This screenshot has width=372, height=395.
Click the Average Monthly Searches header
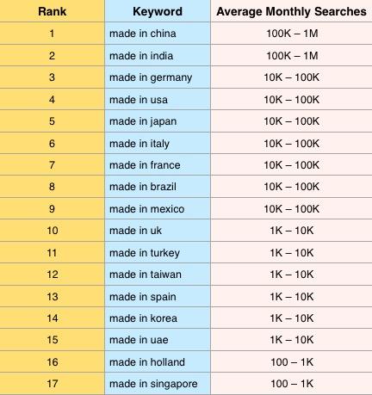(291, 11)
